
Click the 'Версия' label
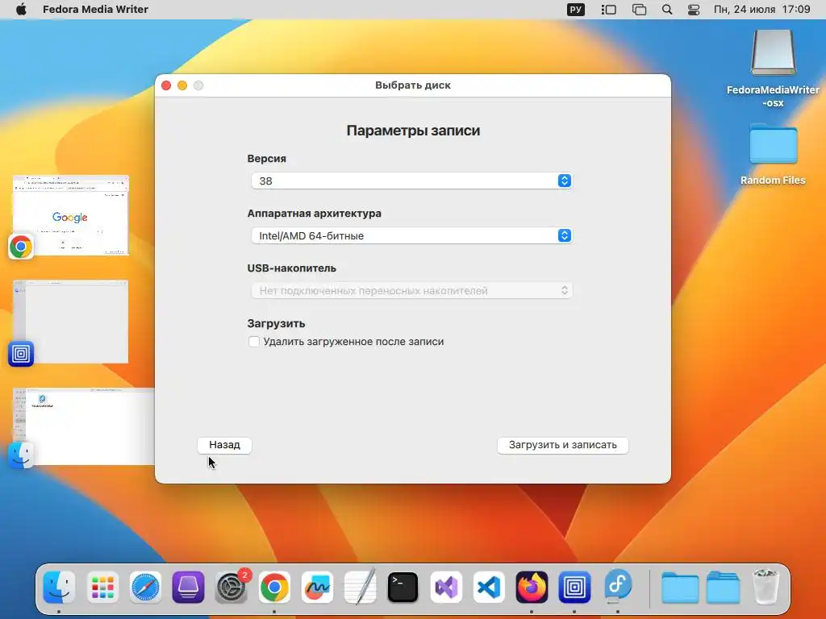(x=266, y=159)
